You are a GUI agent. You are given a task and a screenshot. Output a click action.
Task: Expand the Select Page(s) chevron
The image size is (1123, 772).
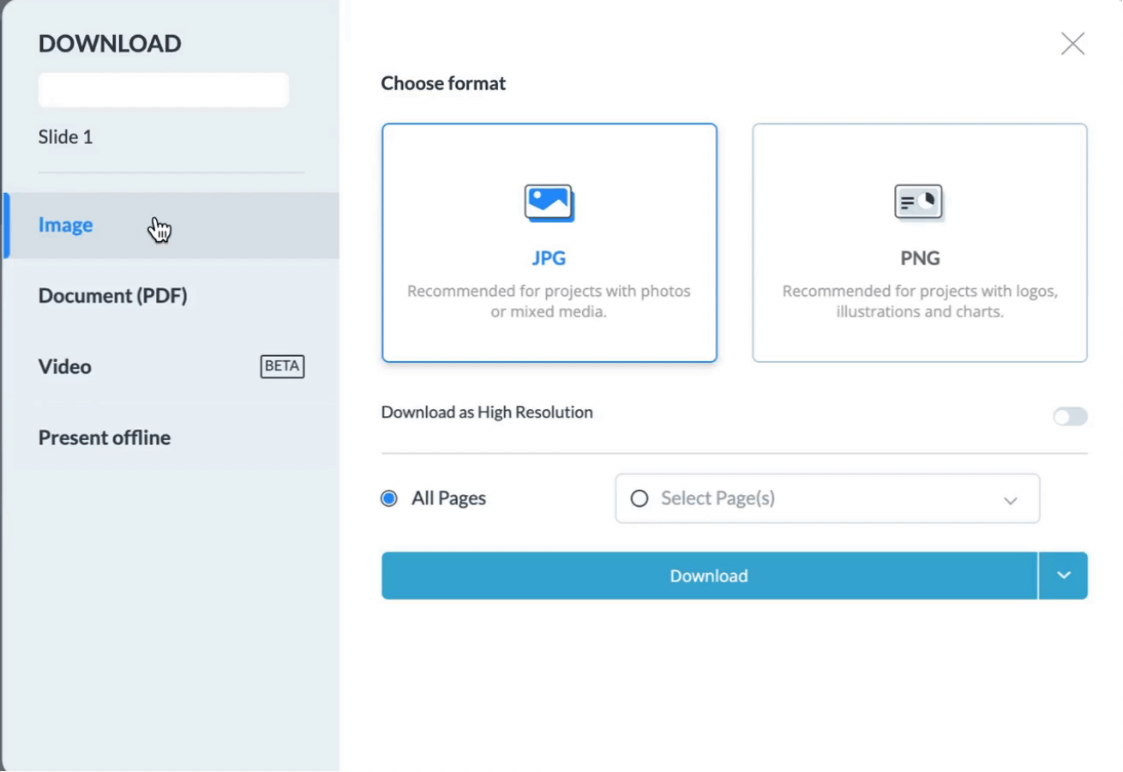point(1010,500)
